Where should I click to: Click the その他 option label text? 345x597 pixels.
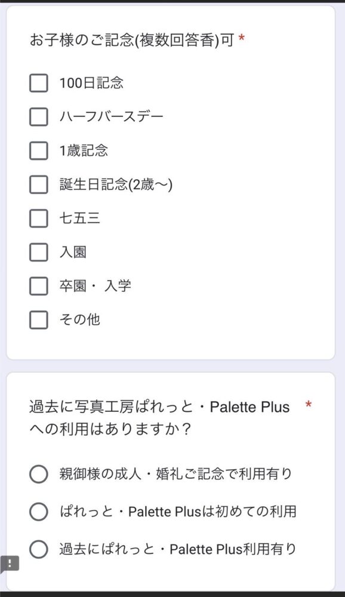point(79,320)
